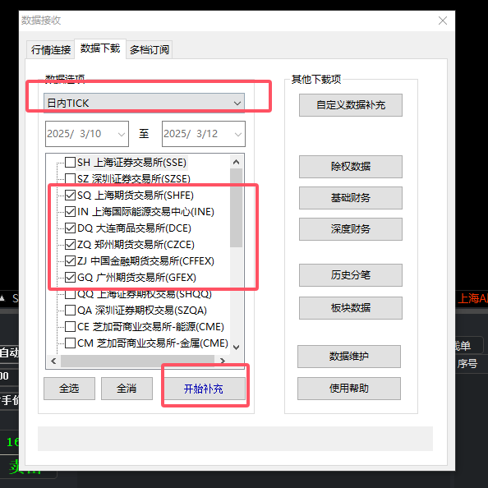This screenshot has width=488, height=488.
Task: Uncheck ZQ 郑州期货交易所(CZCE)
Action: tap(70, 245)
